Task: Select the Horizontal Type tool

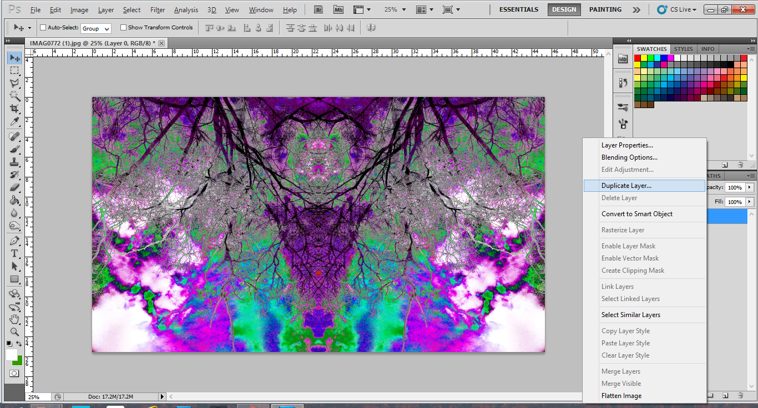Action: coord(14,253)
